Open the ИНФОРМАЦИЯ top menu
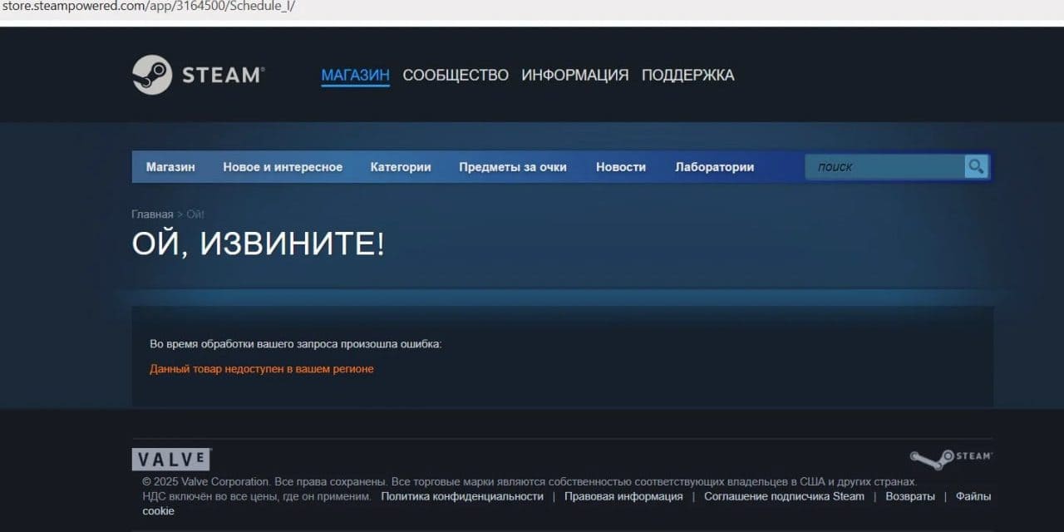 [x=575, y=75]
